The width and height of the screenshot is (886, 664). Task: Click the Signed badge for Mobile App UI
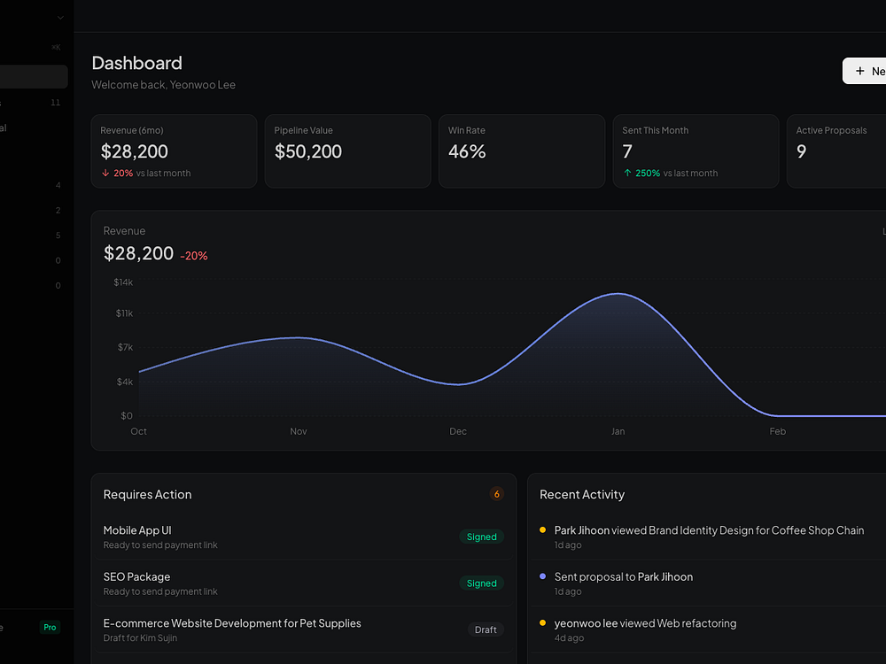[x=481, y=537]
